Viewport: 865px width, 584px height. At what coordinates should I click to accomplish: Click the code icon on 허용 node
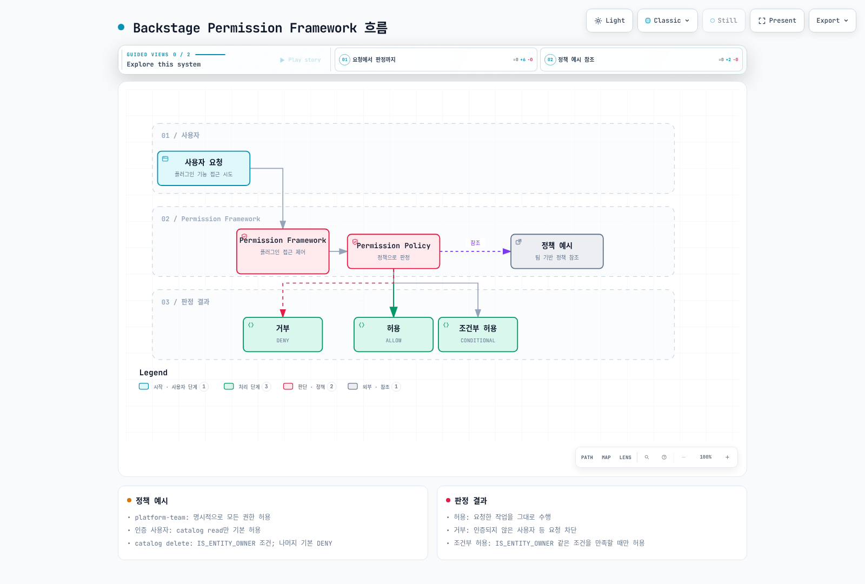[x=362, y=325]
